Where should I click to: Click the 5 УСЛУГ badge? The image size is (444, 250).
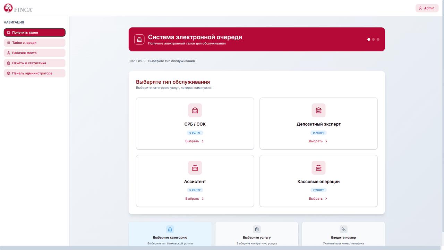(195, 190)
